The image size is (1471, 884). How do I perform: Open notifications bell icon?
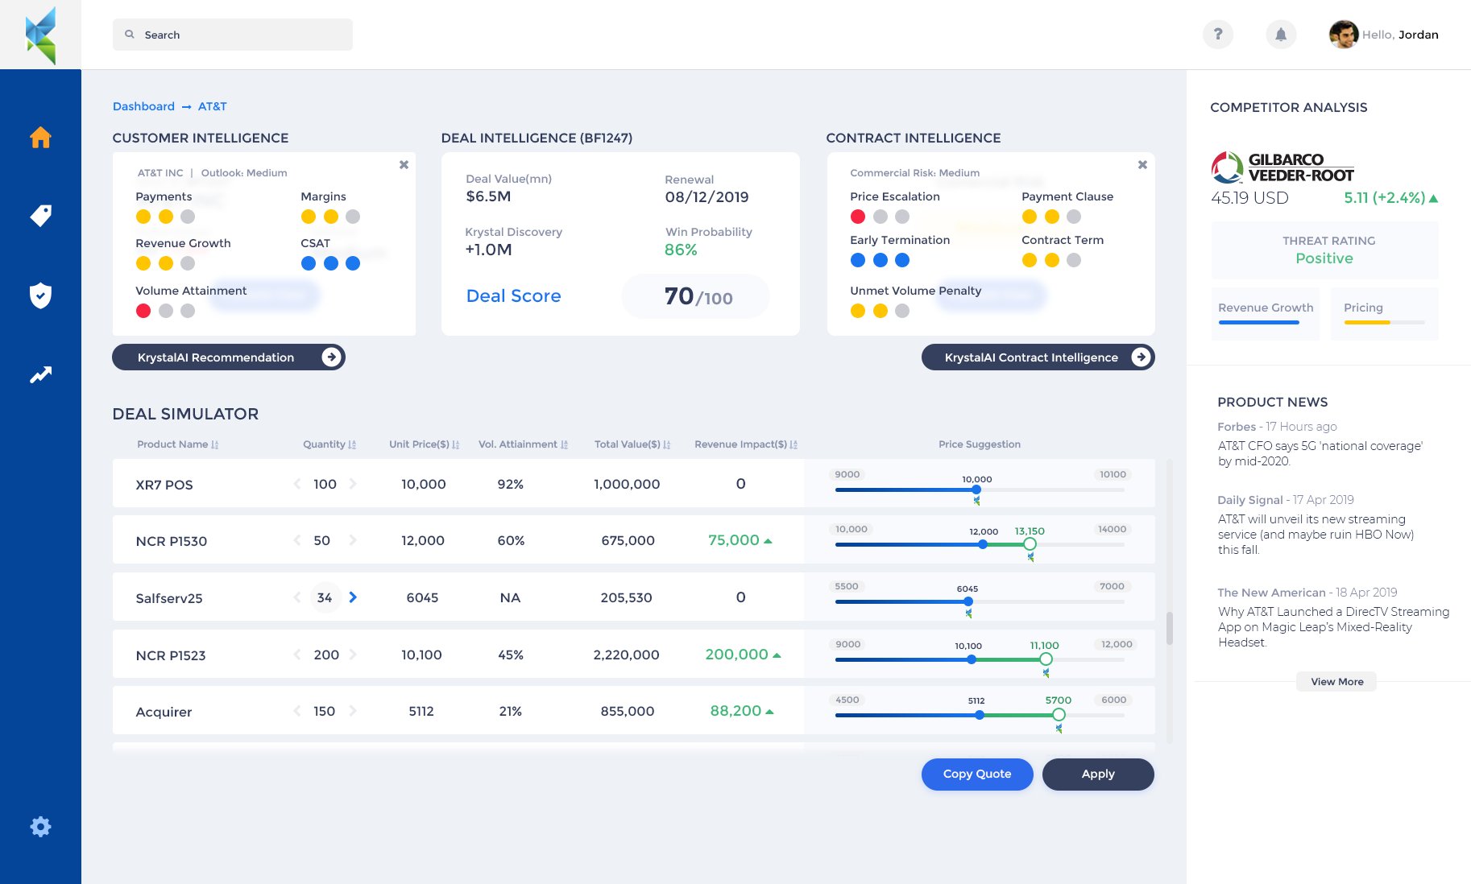[x=1281, y=35]
